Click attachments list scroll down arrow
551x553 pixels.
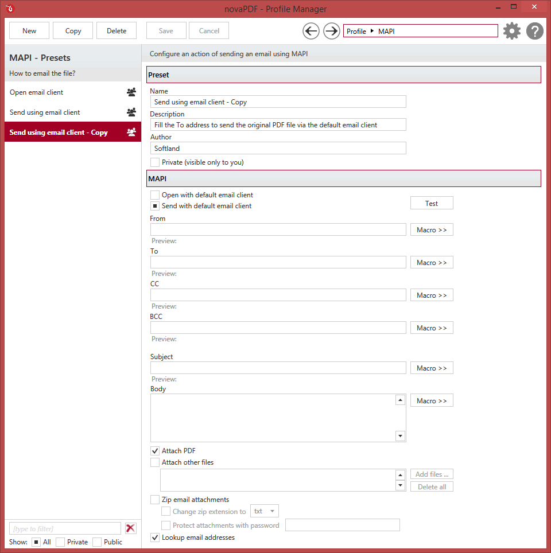tap(400, 485)
